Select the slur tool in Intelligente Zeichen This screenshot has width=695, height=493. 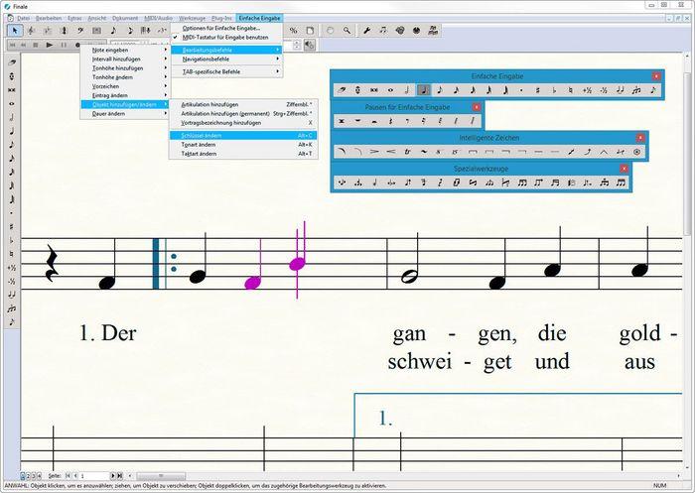pyautogui.click(x=342, y=152)
